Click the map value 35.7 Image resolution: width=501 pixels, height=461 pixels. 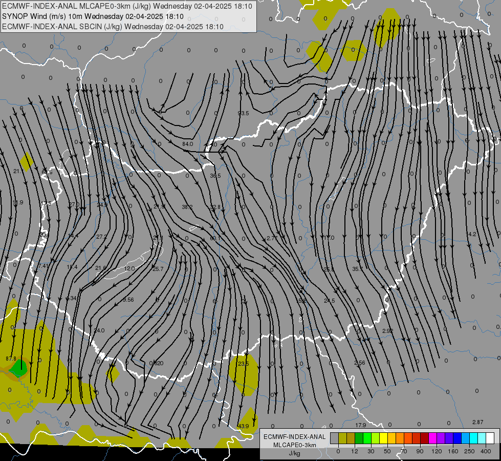pos(358,269)
